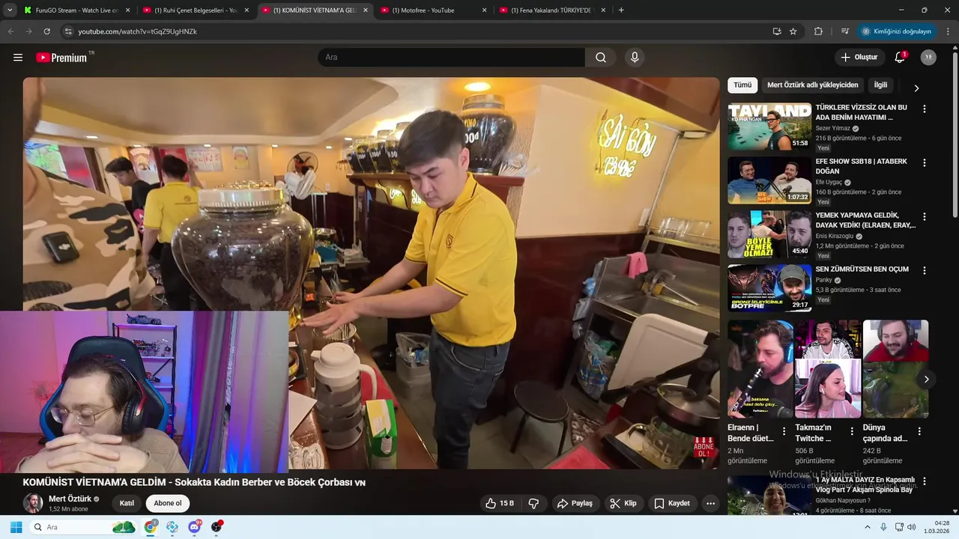Click the Klip clip button

(x=623, y=503)
